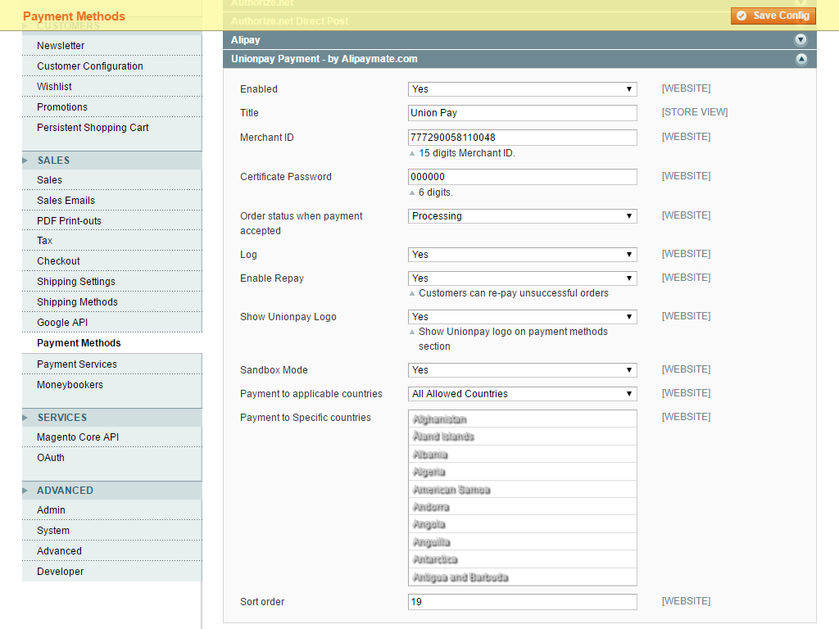Focus the Sort order text field

coord(522,602)
